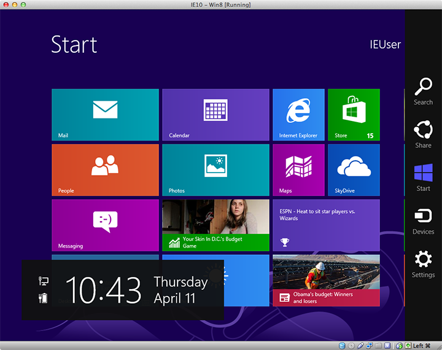The height and width of the screenshot is (350, 442).
Task: Open the news tile about Obama's budget
Action: (326, 281)
